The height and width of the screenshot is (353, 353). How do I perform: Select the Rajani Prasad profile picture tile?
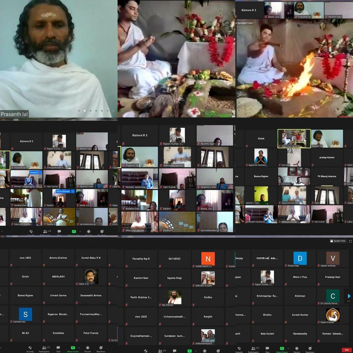click(333, 315)
